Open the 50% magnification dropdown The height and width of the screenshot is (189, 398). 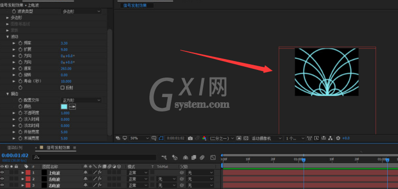click(139, 138)
